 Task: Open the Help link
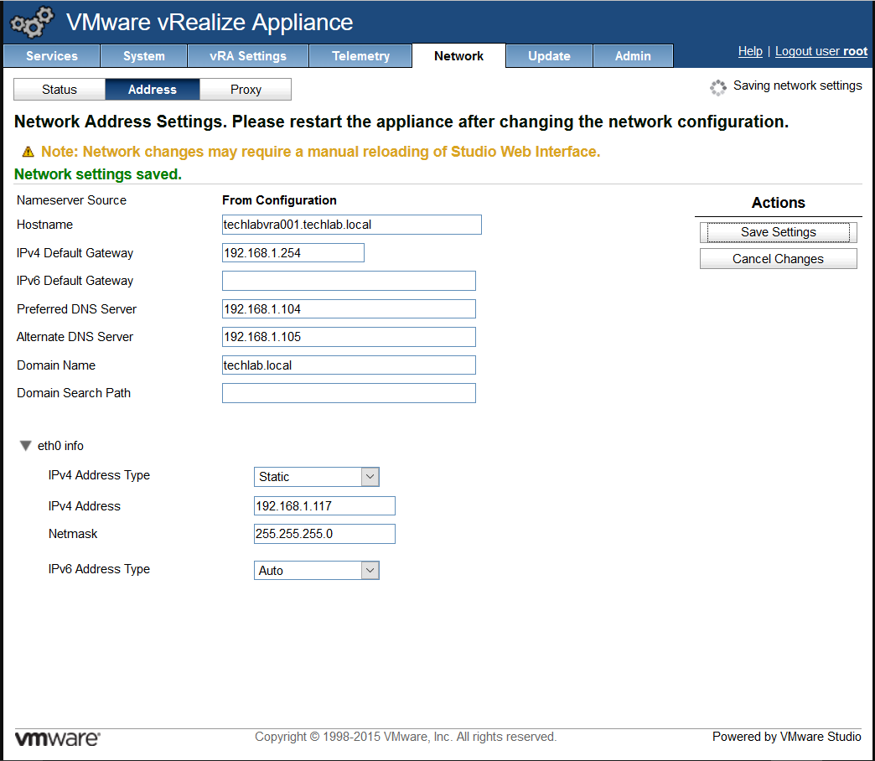(x=750, y=51)
